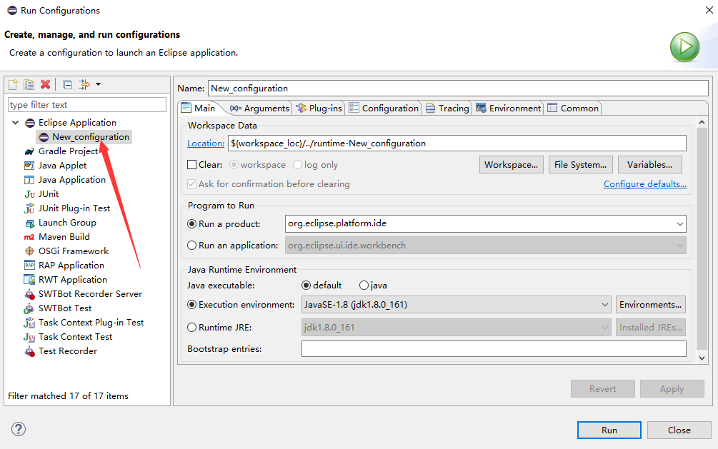Switch to the Arguments tab
Image resolution: width=718 pixels, height=449 pixels.
coord(259,108)
